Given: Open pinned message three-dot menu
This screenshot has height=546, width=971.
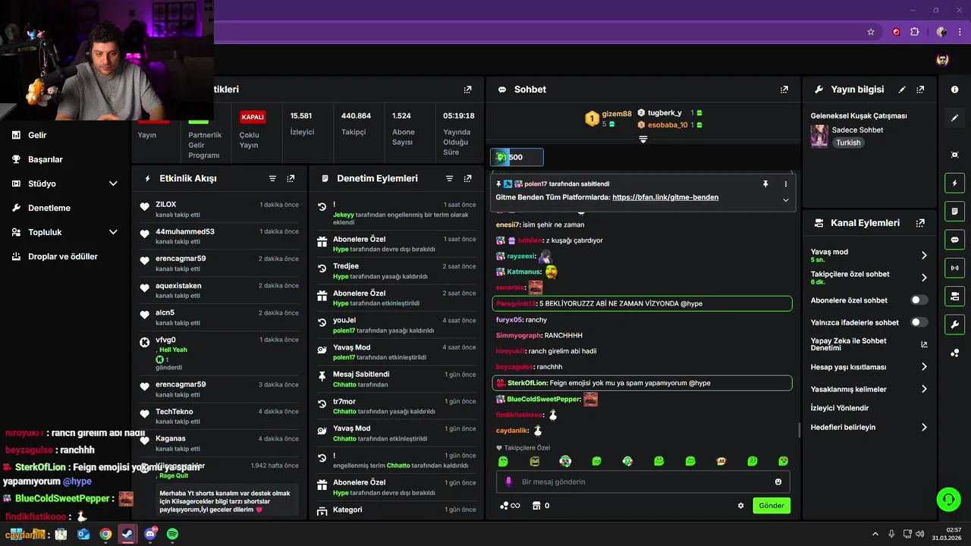Looking at the screenshot, I should pyautogui.click(x=785, y=184).
